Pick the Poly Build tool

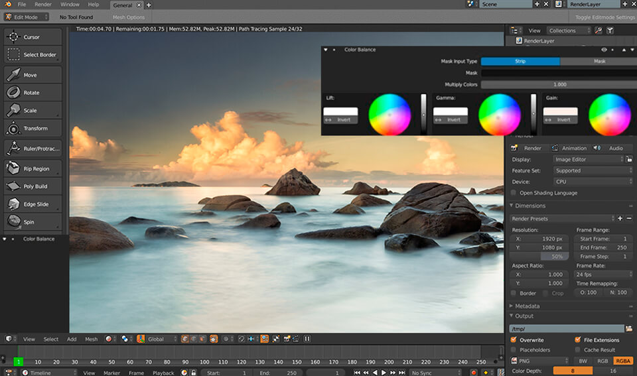point(33,187)
